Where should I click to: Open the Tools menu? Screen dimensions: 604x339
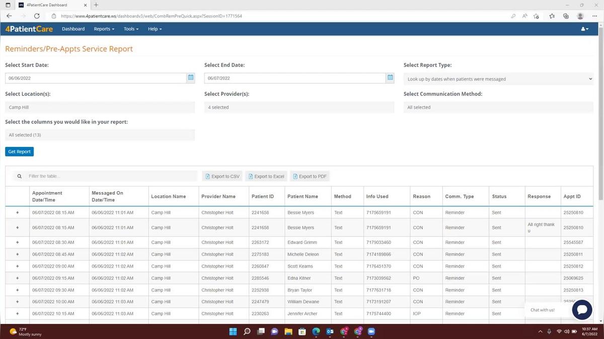coord(130,29)
